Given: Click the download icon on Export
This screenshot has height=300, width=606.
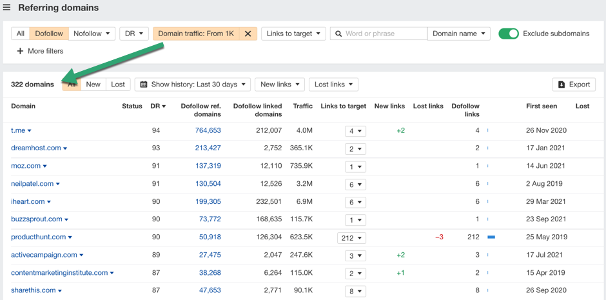Looking at the screenshot, I should pos(562,85).
